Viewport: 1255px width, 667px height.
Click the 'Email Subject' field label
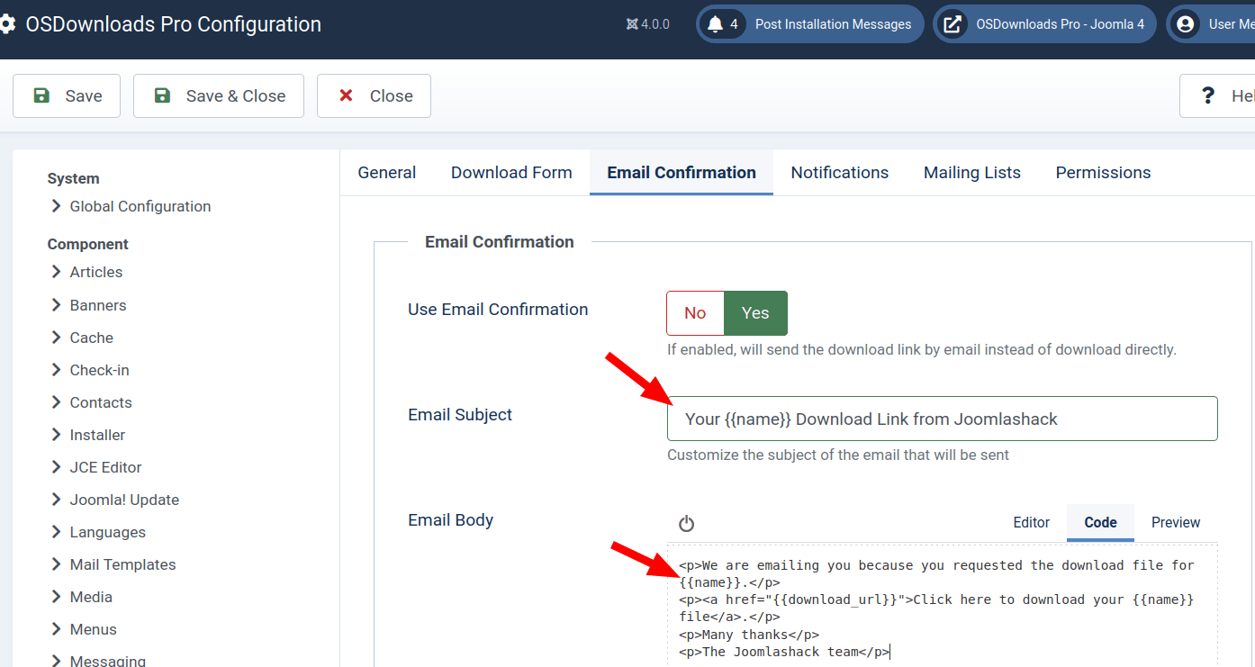pyautogui.click(x=460, y=414)
